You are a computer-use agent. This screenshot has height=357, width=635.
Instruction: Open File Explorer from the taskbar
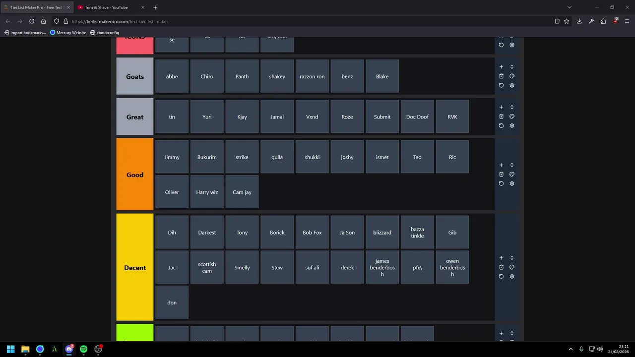tap(25, 349)
